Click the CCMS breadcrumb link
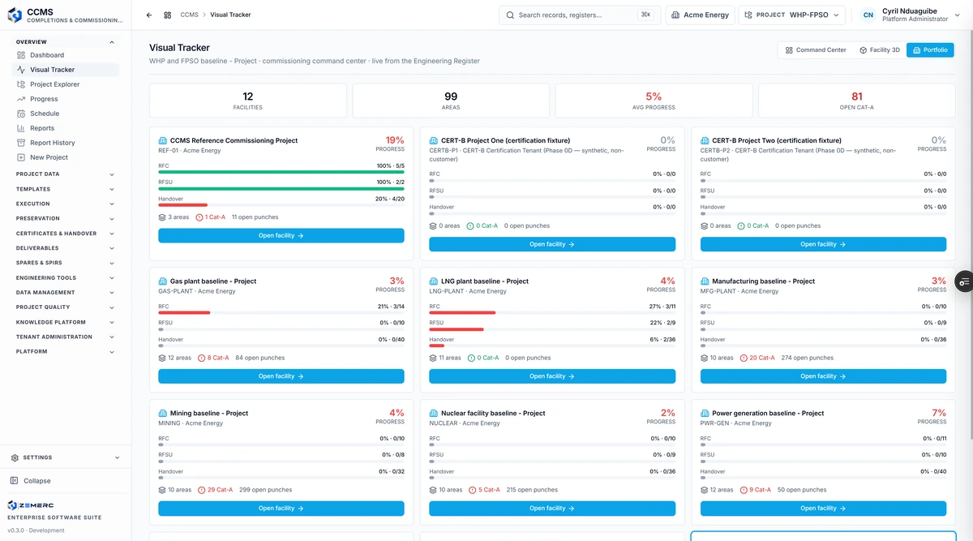The height and width of the screenshot is (541, 973). coord(189,15)
